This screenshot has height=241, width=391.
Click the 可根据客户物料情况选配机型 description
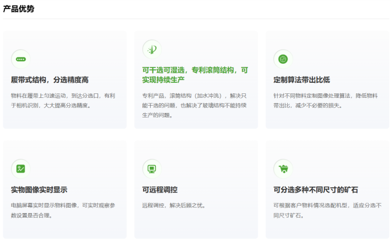click(x=325, y=210)
